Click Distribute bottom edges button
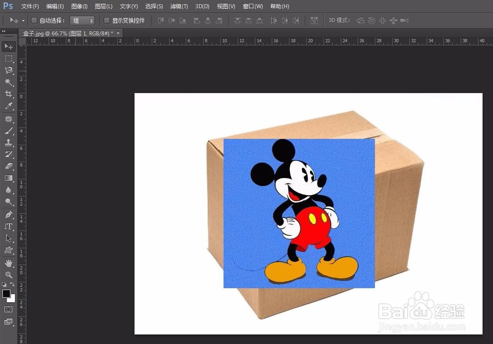 click(x=259, y=20)
